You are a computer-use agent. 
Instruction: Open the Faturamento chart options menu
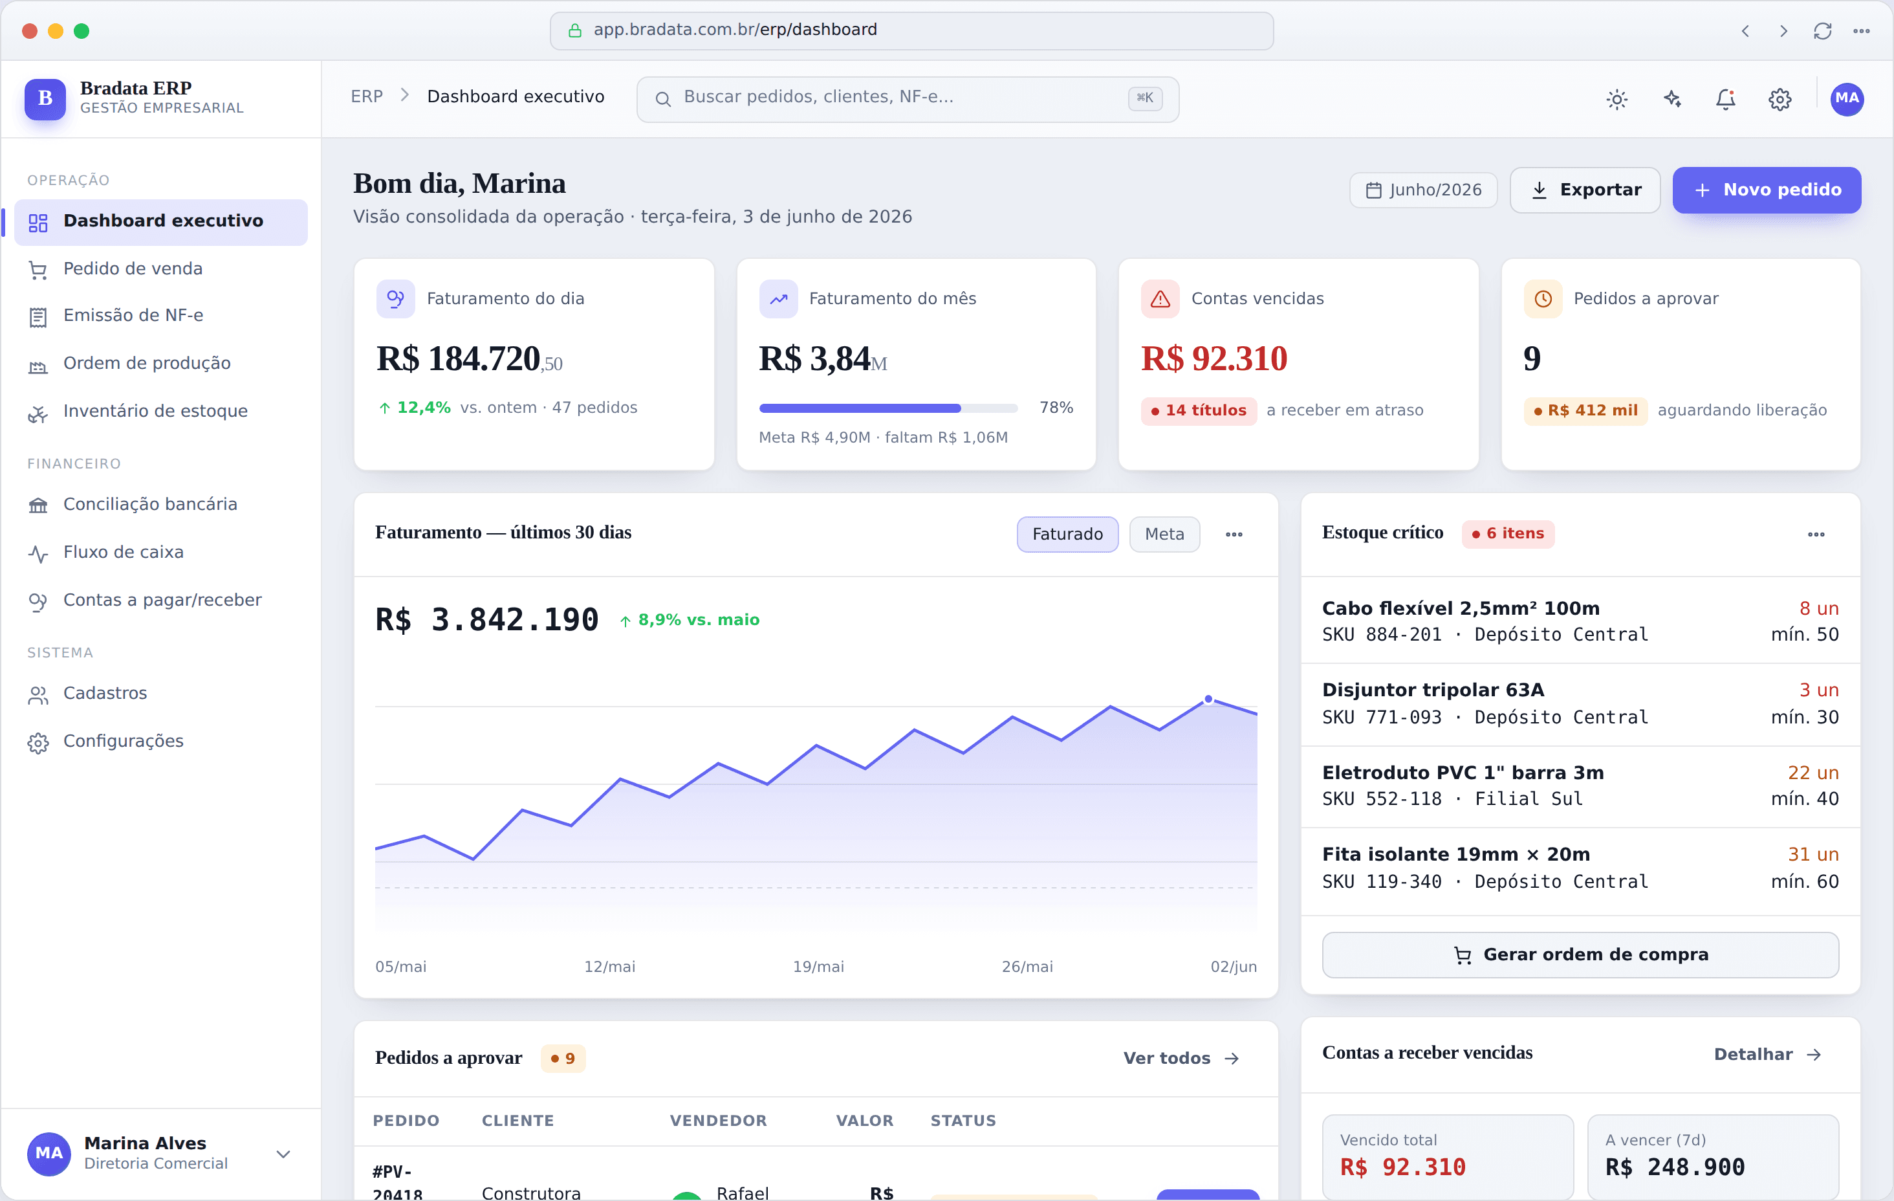[x=1234, y=534]
